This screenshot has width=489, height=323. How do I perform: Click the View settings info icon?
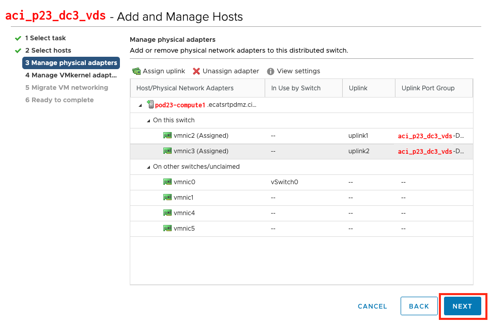coord(270,71)
